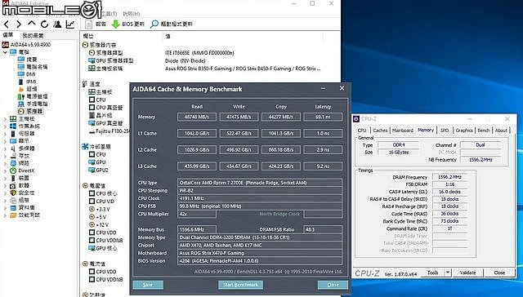
Task: Open the Bench tab in CPU-Z
Action: click(484, 131)
